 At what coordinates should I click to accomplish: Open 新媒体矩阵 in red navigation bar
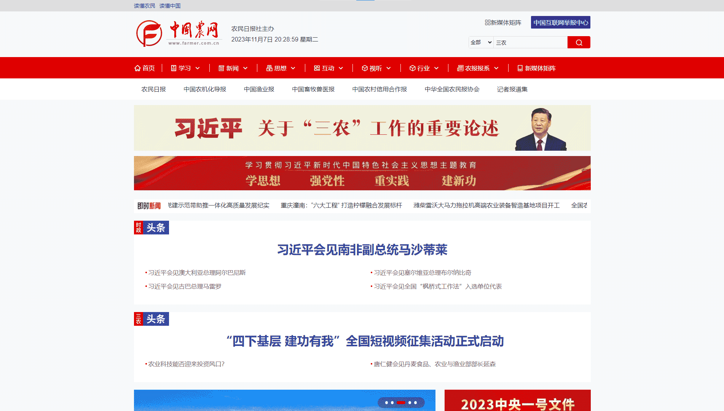pyautogui.click(x=540, y=68)
